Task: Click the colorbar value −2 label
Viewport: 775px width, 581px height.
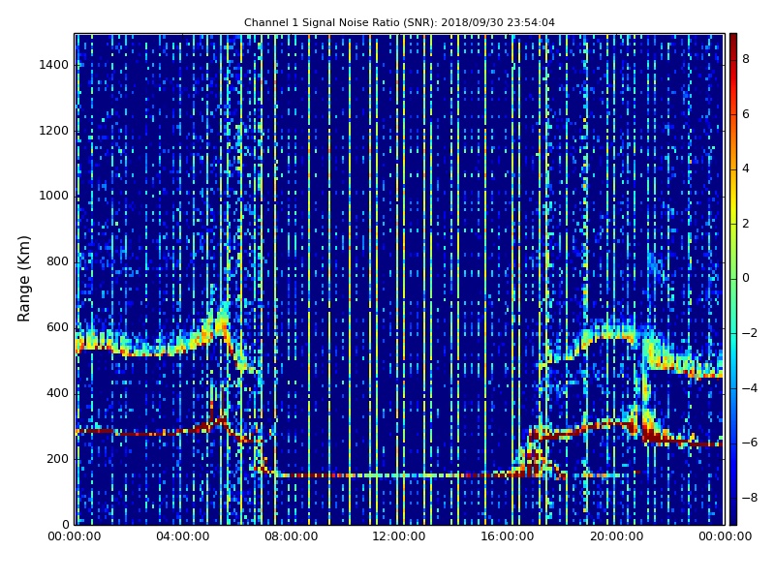Action: point(750,333)
